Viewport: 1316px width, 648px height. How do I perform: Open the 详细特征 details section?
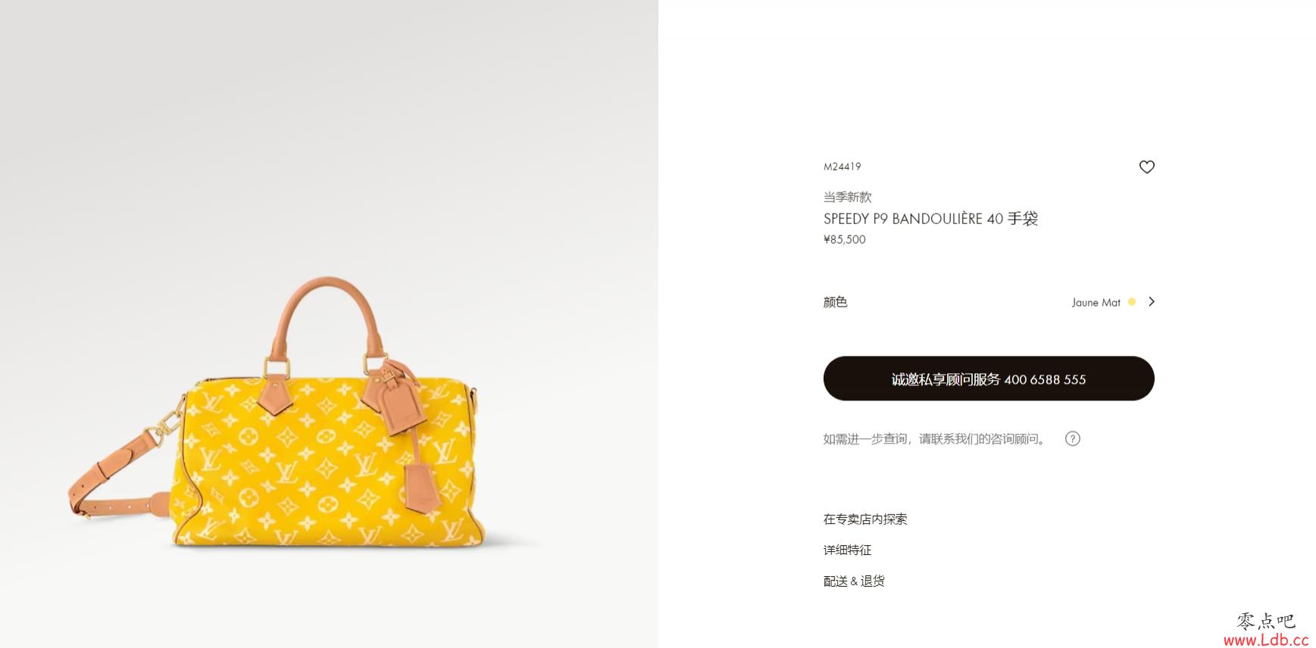point(848,550)
